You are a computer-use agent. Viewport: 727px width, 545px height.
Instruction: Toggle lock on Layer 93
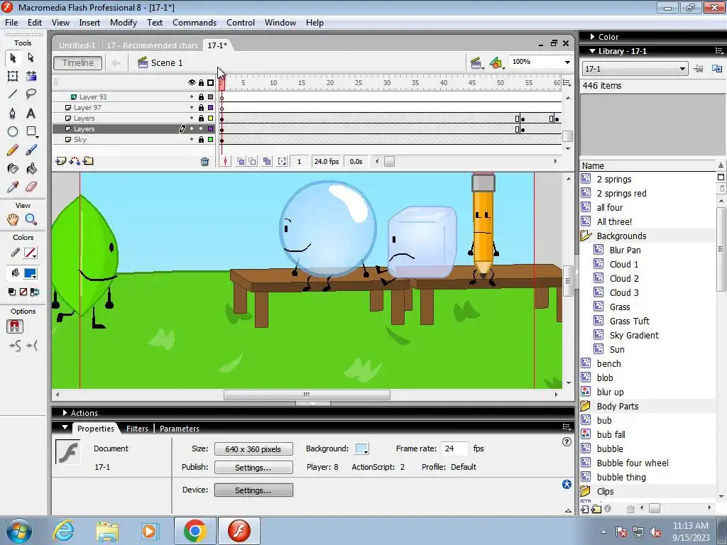click(201, 97)
